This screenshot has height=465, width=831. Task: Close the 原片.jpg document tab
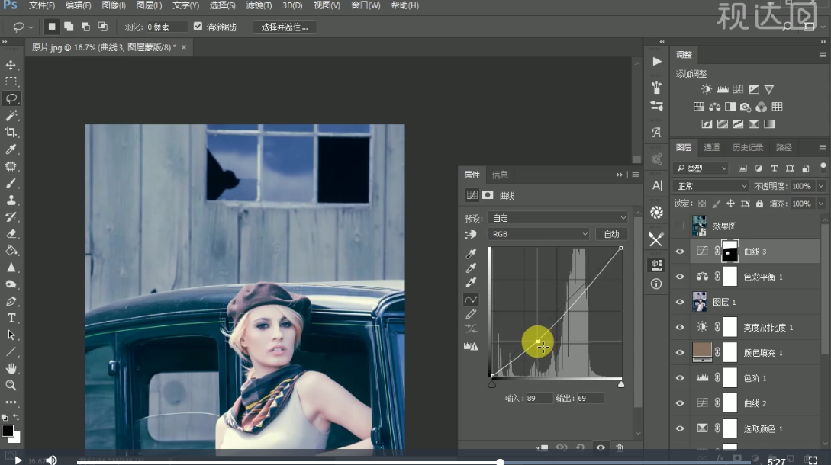point(184,47)
